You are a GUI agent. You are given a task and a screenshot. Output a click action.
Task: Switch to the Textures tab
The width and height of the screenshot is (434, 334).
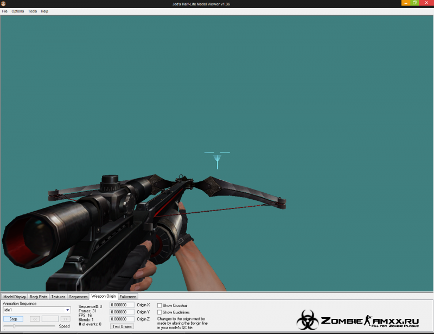[58, 297]
